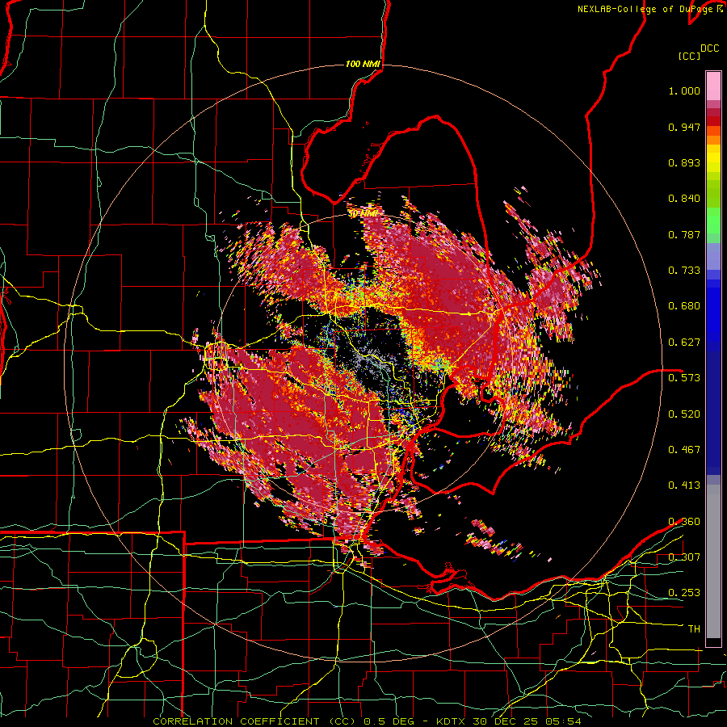Click the 0.573 scale value
Viewport: 727px width, 727px height.
tap(684, 378)
